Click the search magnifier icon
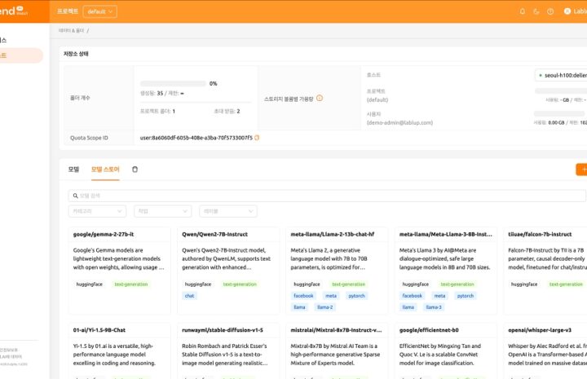Viewport: 587px width, 379px height. pyautogui.click(x=75, y=196)
